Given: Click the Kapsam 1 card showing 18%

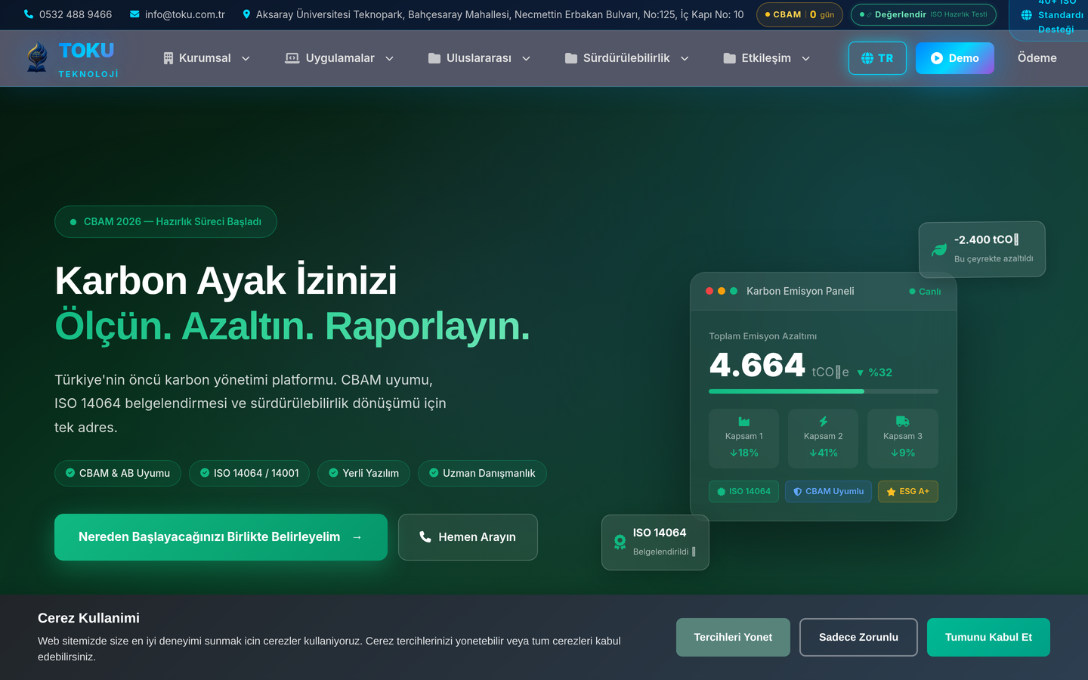Looking at the screenshot, I should click(x=744, y=438).
